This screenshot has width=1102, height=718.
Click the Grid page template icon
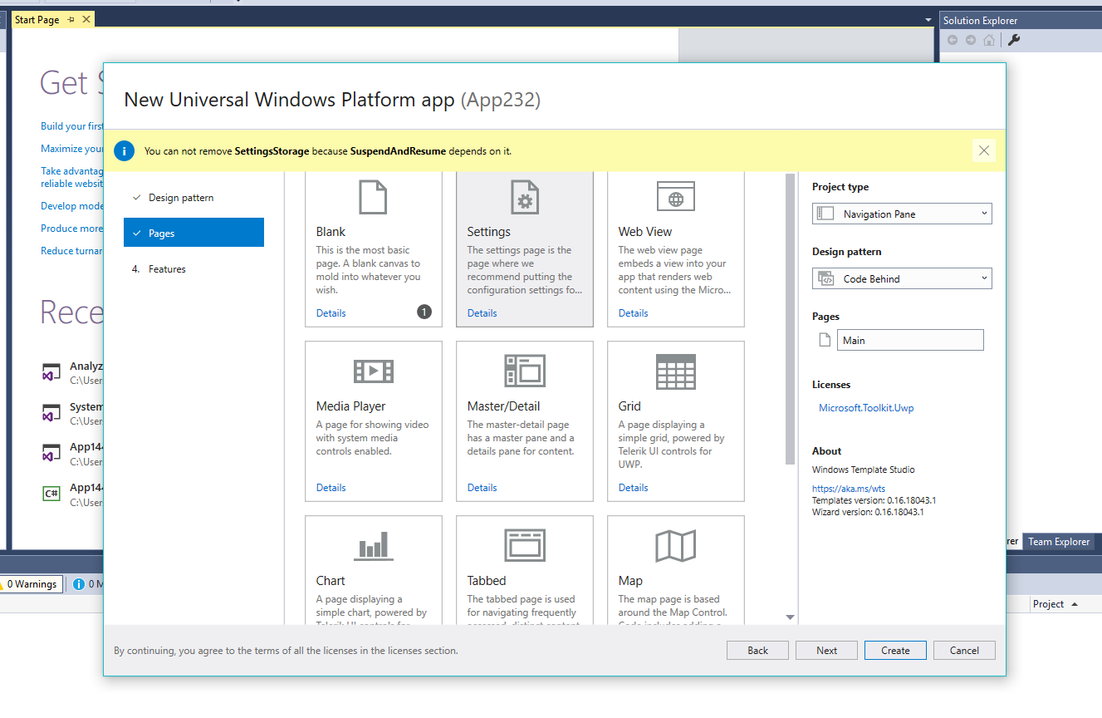point(675,371)
